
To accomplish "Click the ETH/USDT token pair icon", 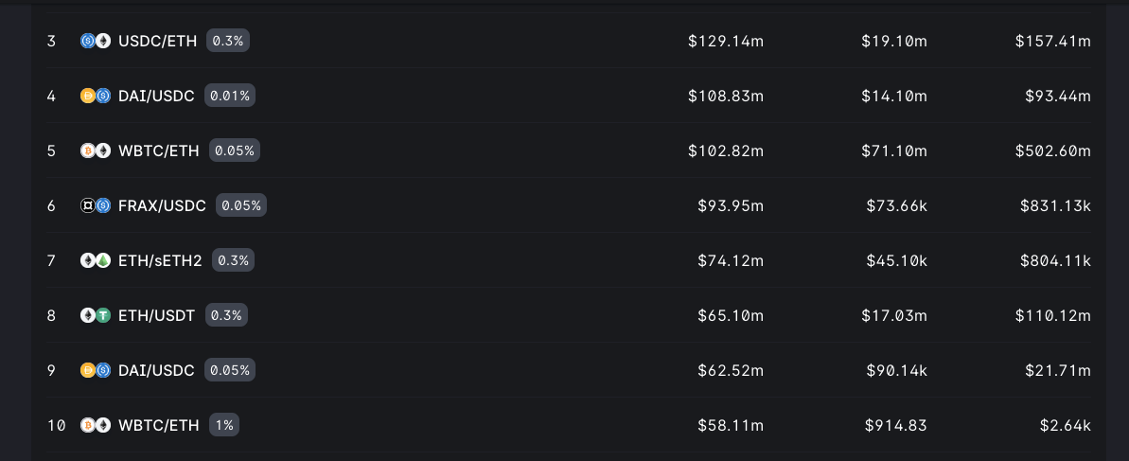I will 96,315.
